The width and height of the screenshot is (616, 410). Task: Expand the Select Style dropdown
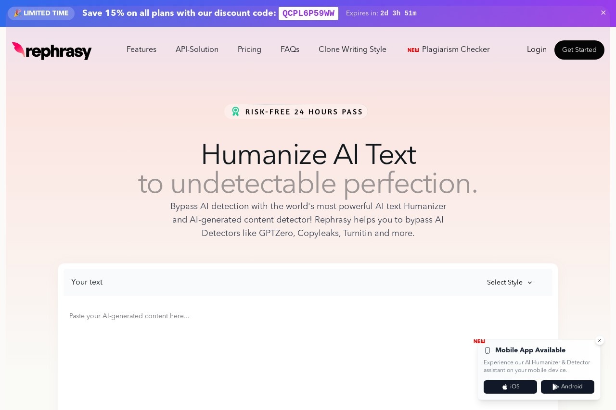pyautogui.click(x=510, y=283)
